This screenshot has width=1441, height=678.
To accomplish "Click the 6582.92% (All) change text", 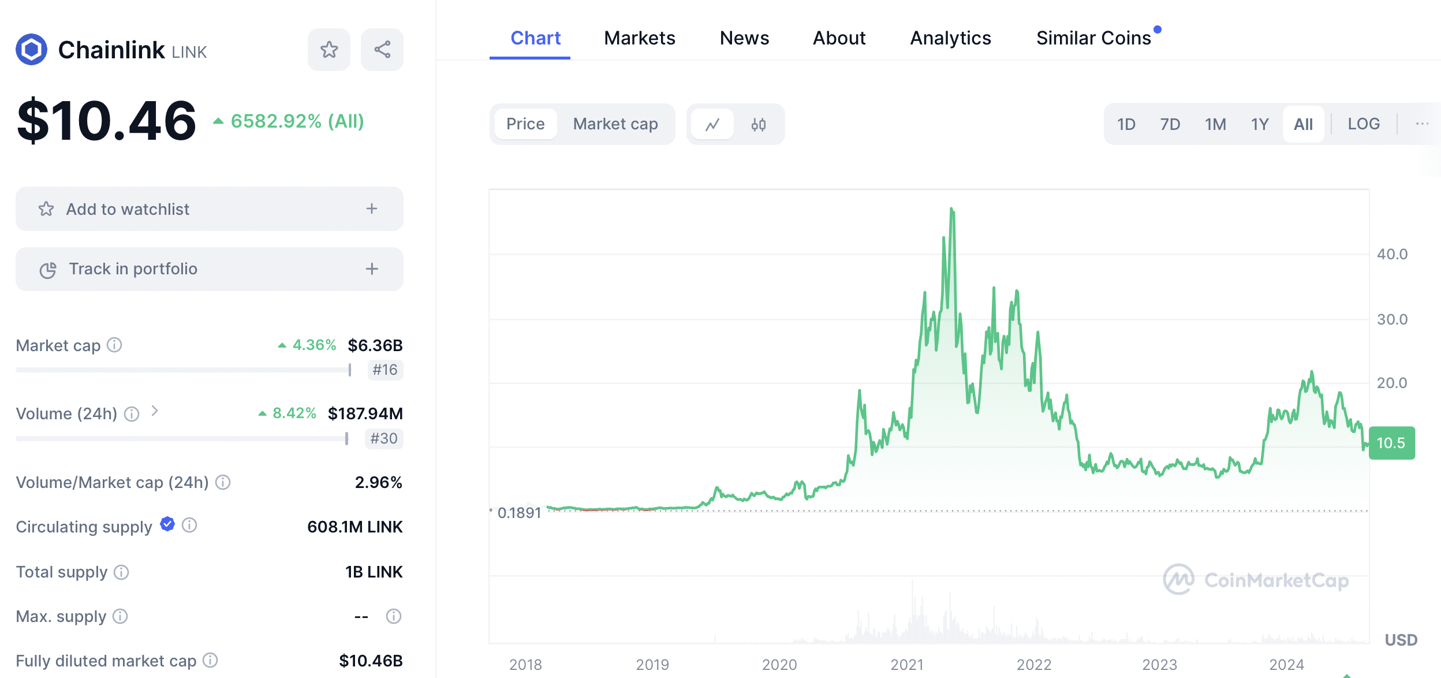I will [297, 121].
